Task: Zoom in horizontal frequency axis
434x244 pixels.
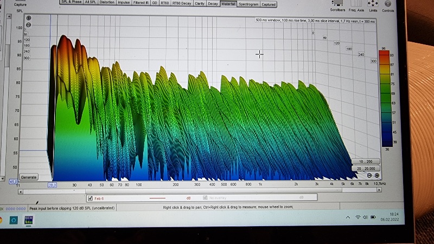Action: click(x=376, y=176)
